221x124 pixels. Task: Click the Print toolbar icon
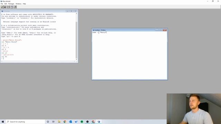pos(15,7)
